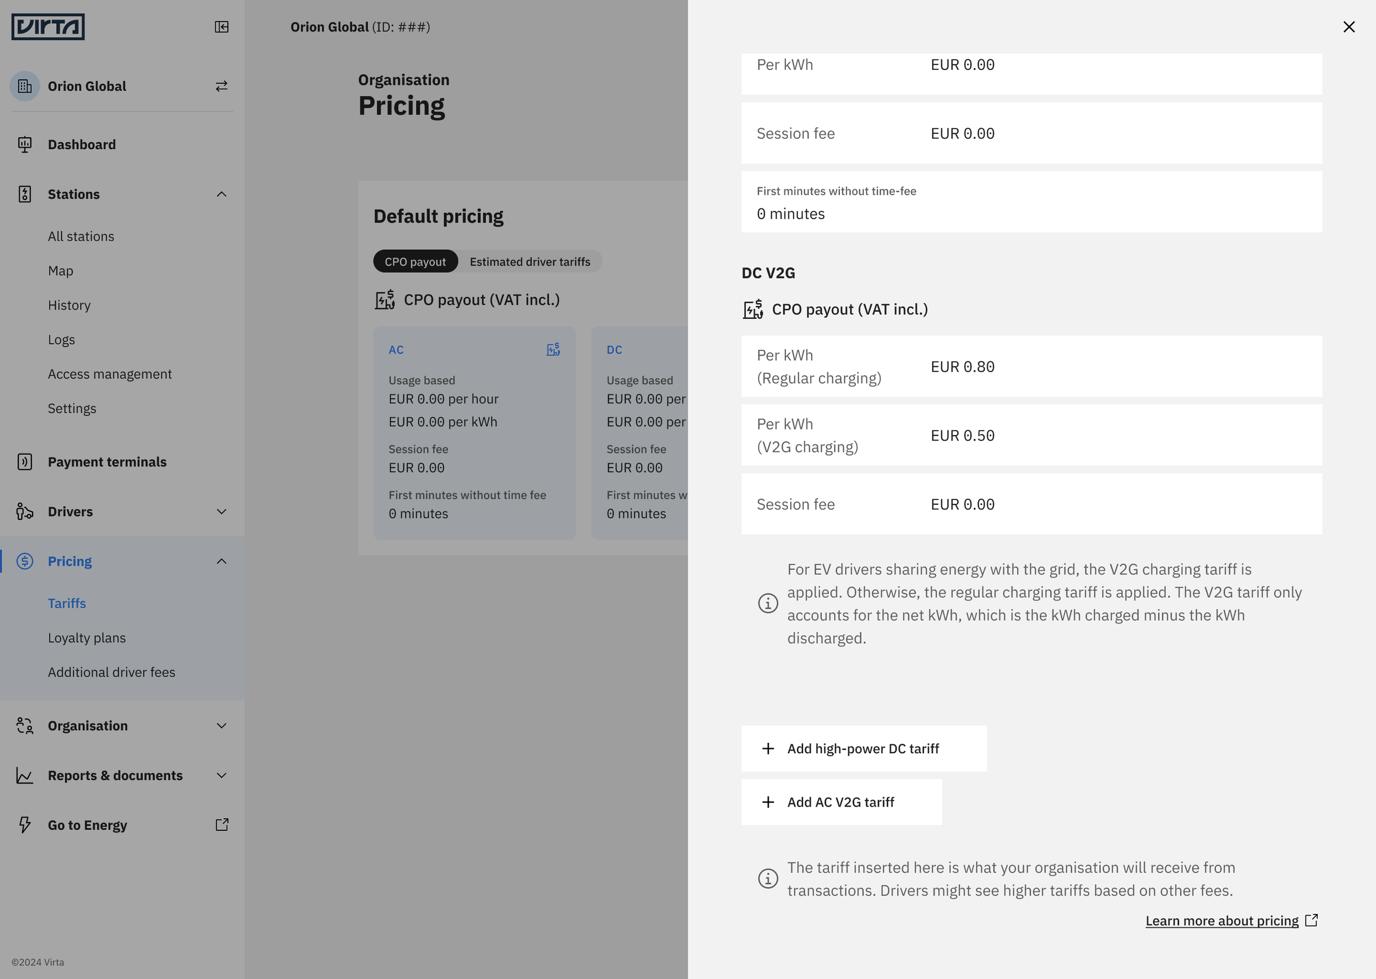Click the organisation switcher arrows beside Orion Global

221,86
